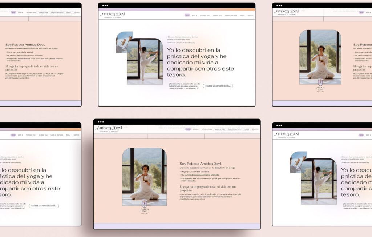Screen dimensions: 372x237
Task: Open CONTACTO in top-left peach window
Action: coord(77,12)
